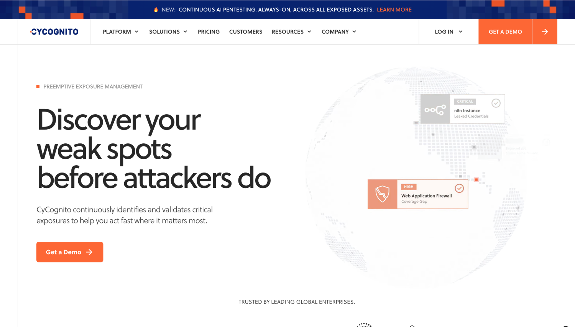Open the Customers page
Screen dimensions: 575x327
coord(246,32)
